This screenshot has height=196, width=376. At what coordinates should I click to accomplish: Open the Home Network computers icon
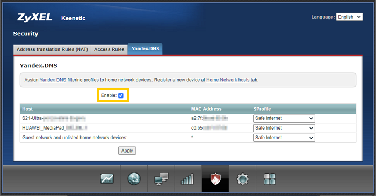[161, 179]
